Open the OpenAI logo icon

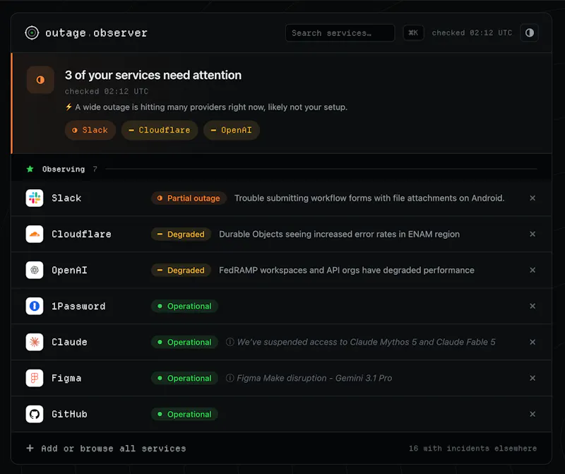click(35, 270)
